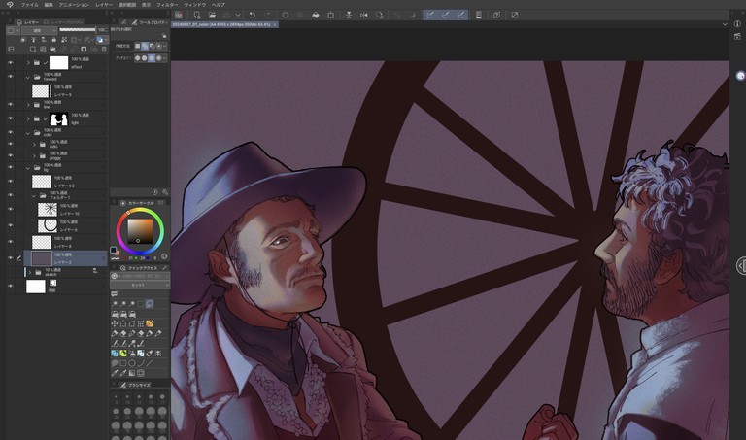Image resolution: width=746 pixels, height=440 pixels.
Task: Open the ファイル (File) menu
Action: point(29,4)
